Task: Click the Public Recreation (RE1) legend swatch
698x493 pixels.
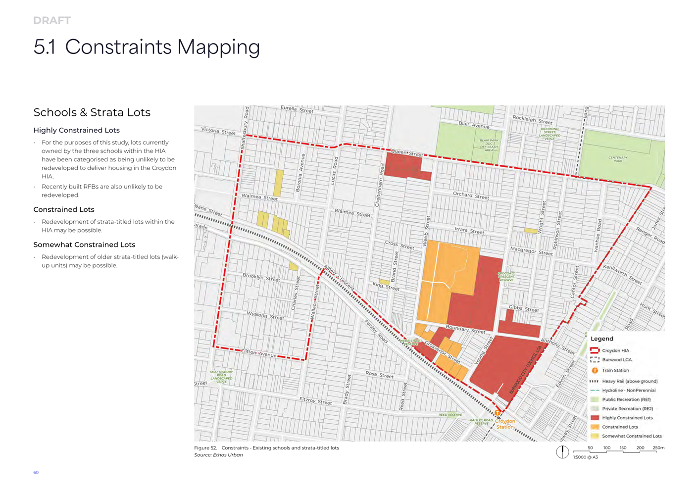Action: point(595,399)
